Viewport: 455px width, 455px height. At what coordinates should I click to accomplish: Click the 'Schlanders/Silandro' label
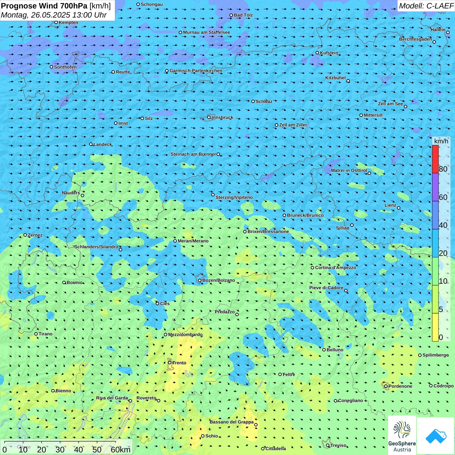[x=96, y=247]
